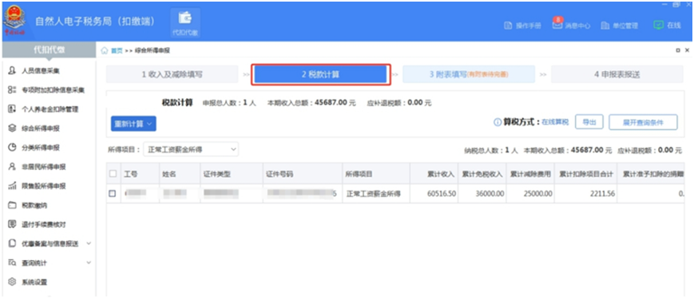
Task: Click the 姓名 column header
Action: (179, 174)
